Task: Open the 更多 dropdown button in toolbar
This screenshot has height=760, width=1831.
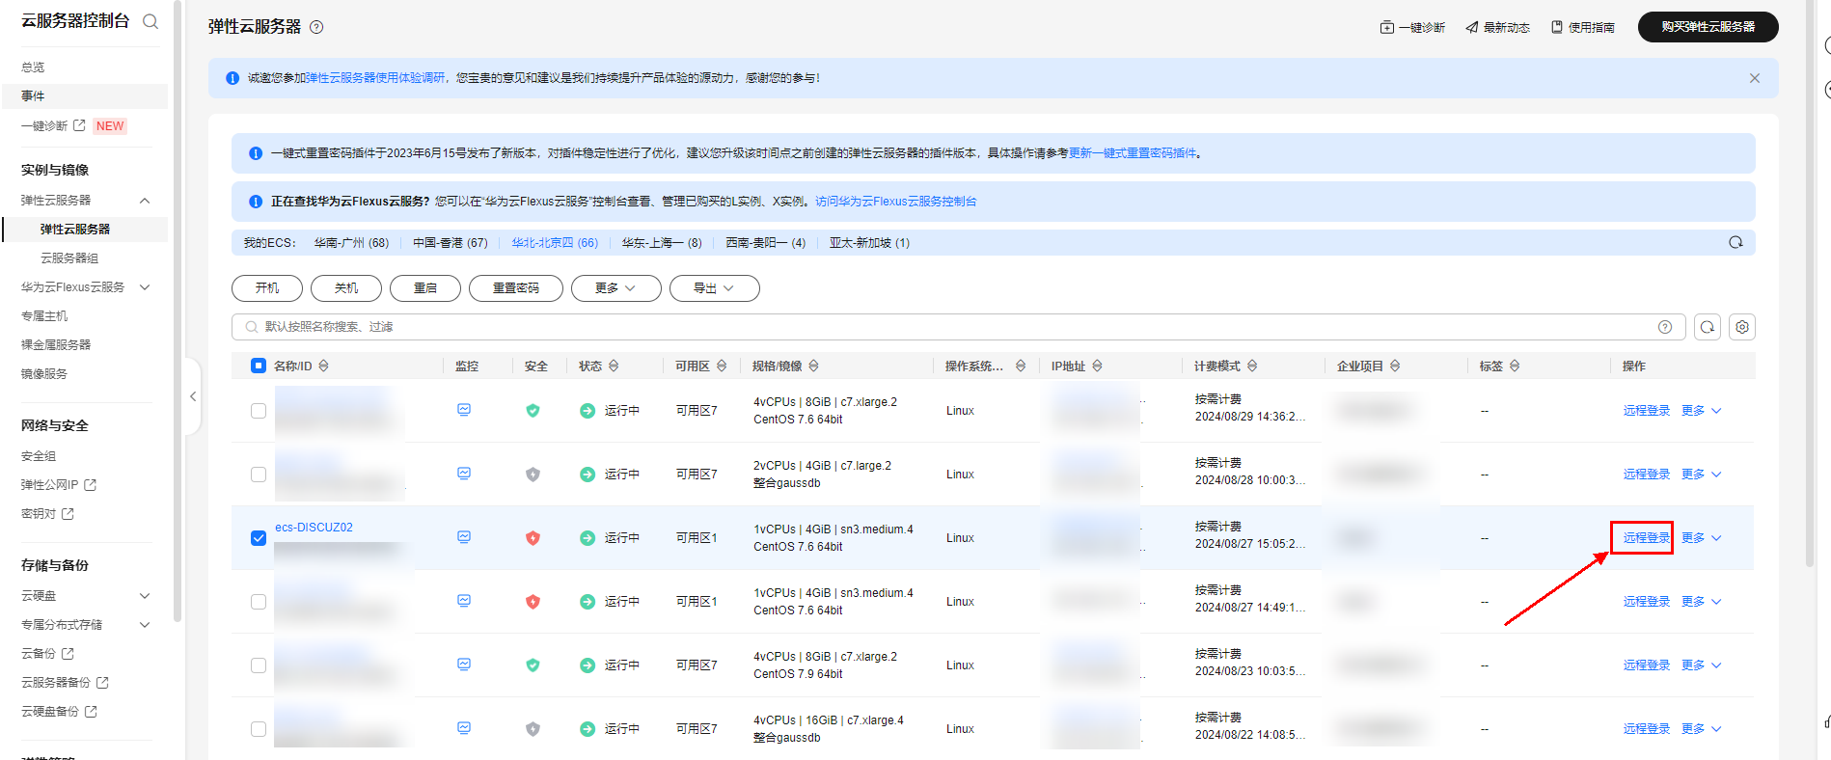Action: pos(615,288)
